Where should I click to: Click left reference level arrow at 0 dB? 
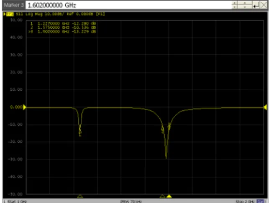[x=24, y=107]
